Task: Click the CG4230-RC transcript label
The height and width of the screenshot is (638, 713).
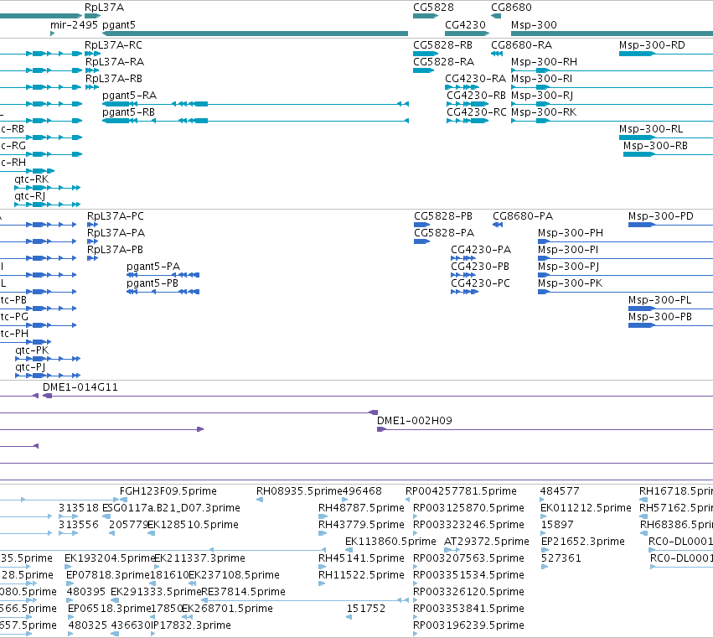Action: [476, 112]
